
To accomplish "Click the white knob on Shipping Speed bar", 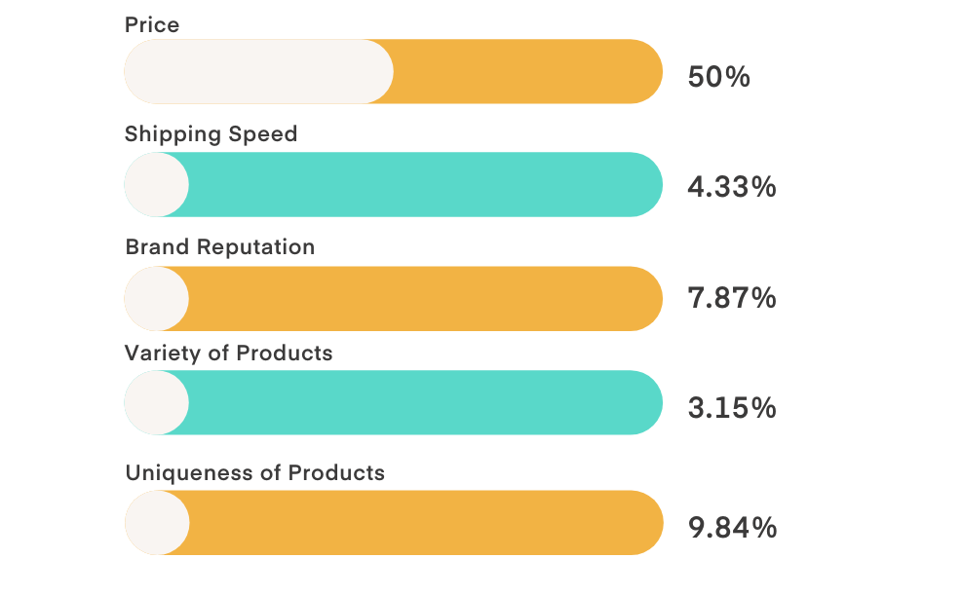I will 156,184.
